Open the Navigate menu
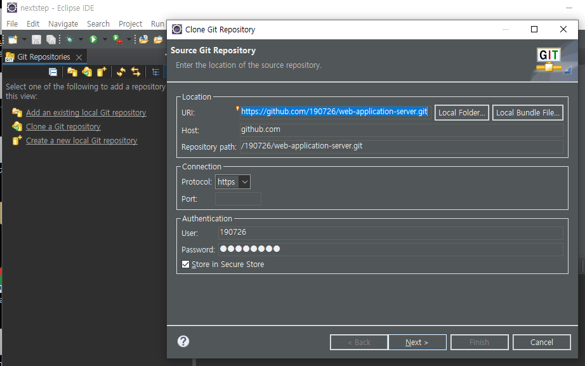Viewport: 585px width, 366px height. 63,23
